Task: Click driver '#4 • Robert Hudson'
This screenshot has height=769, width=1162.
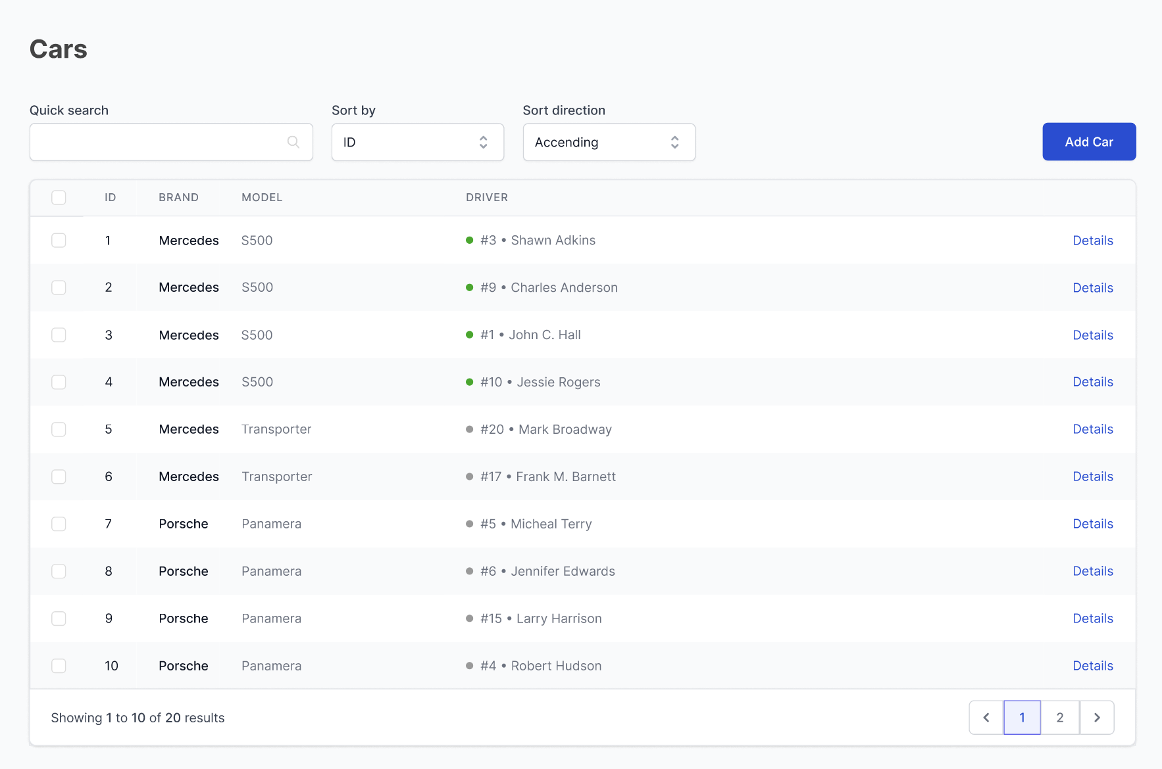Action: pos(534,666)
